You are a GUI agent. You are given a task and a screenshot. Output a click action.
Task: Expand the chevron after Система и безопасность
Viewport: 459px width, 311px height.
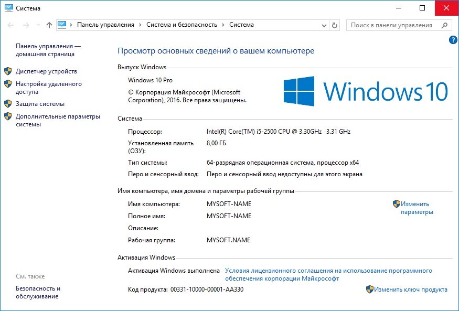(x=223, y=25)
